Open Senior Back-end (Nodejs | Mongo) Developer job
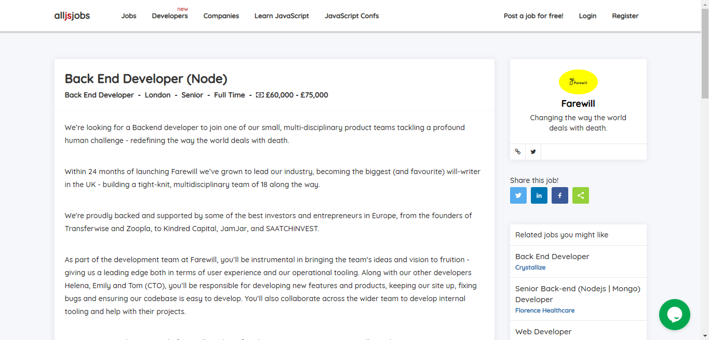The width and height of the screenshot is (709, 340). tap(578, 294)
